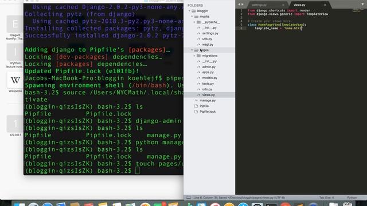
Task: Toggle the sidebar from status bar icon
Action: pos(189,197)
